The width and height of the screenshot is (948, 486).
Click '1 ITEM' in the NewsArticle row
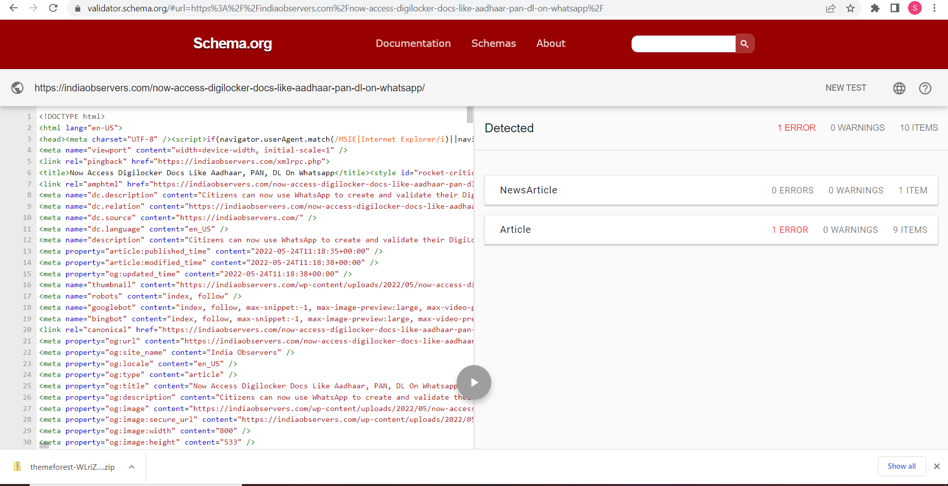click(x=913, y=190)
